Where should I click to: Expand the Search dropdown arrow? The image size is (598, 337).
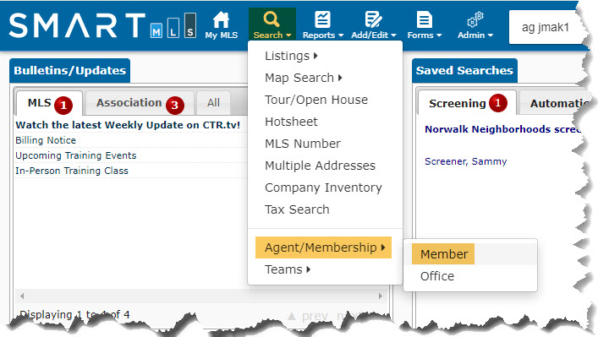pos(288,35)
